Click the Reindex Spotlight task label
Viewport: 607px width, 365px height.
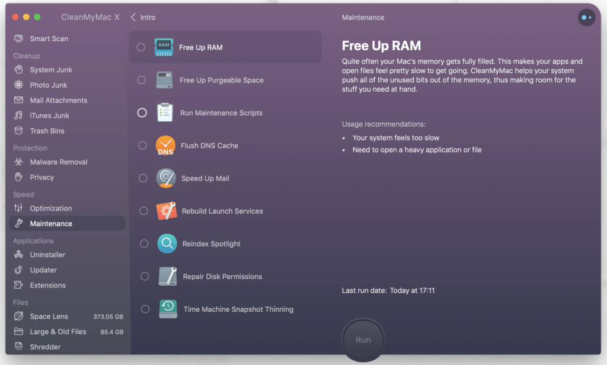click(x=212, y=244)
